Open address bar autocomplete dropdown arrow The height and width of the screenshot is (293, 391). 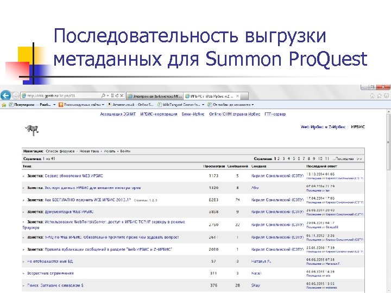click(108, 95)
